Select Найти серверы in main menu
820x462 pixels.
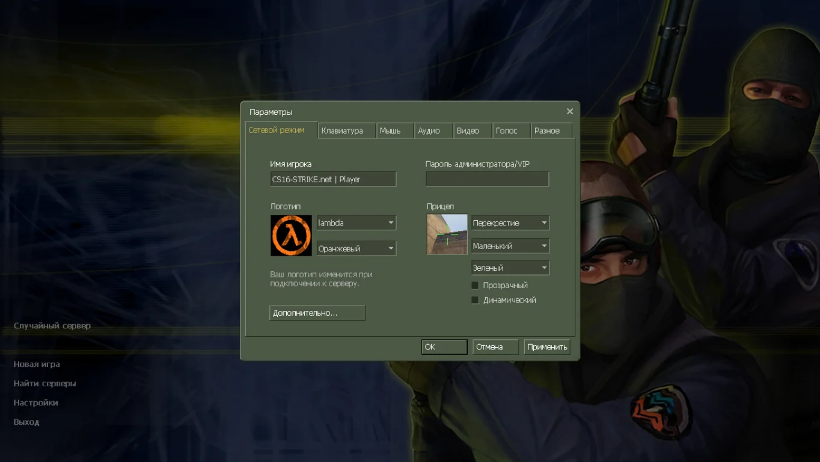click(x=44, y=384)
